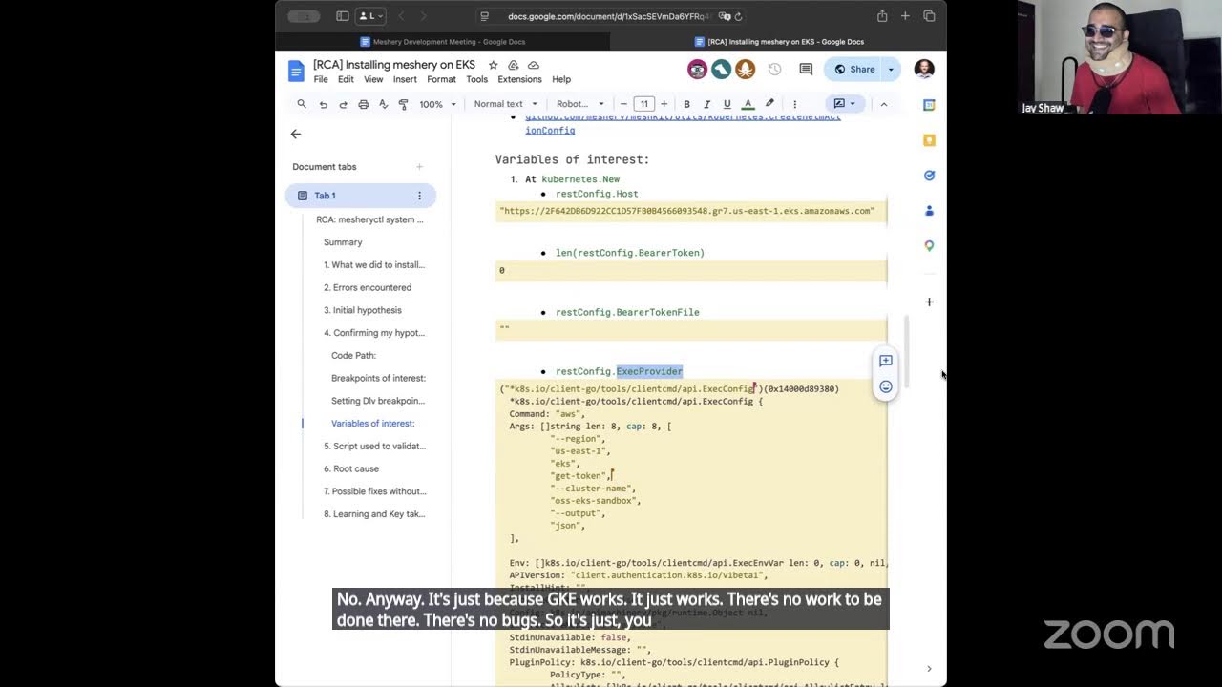
Task: Decrease font size with minus button
Action: pos(623,104)
